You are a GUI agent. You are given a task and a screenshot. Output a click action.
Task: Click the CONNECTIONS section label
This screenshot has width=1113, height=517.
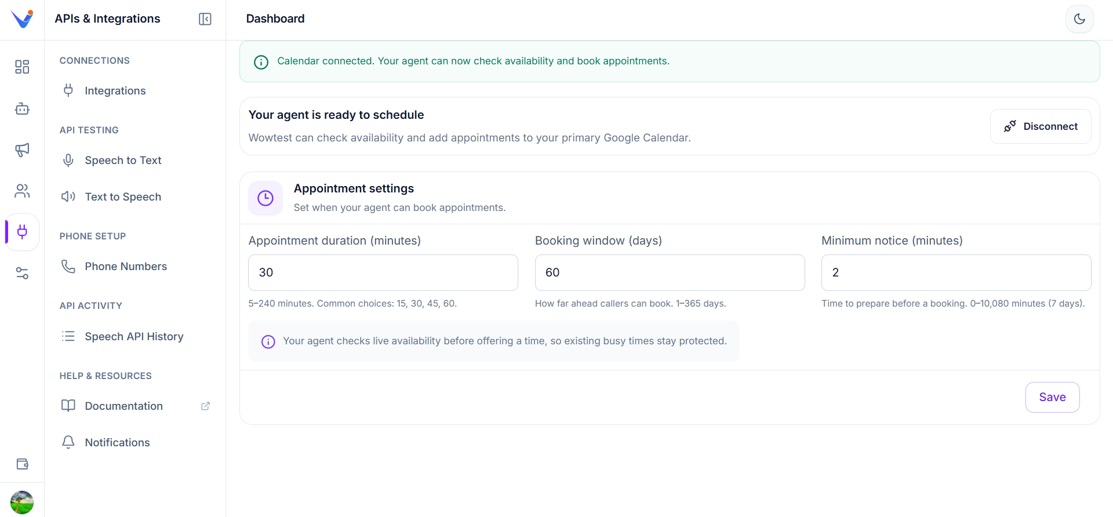tap(94, 60)
